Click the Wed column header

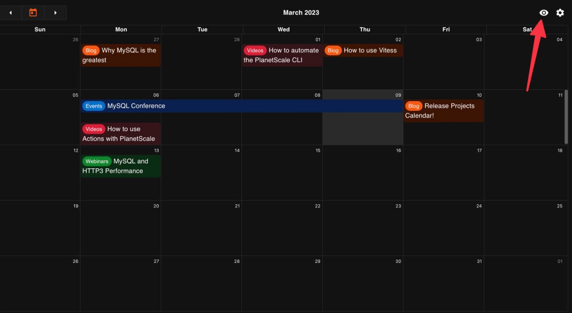coord(283,29)
